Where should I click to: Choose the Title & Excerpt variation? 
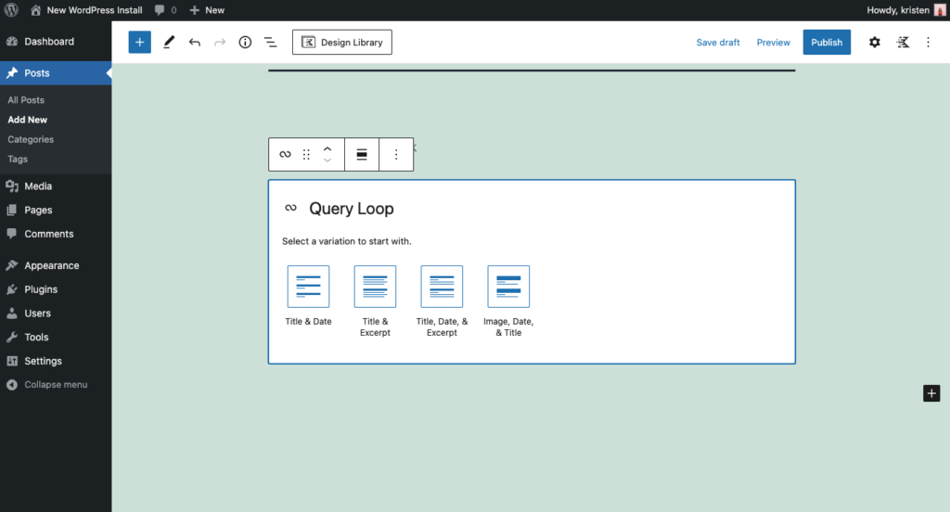click(x=375, y=287)
